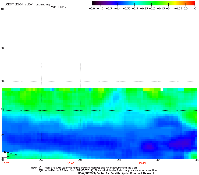Click the longitude label 42
Screen dimensions: 199x175
click(158, 160)
